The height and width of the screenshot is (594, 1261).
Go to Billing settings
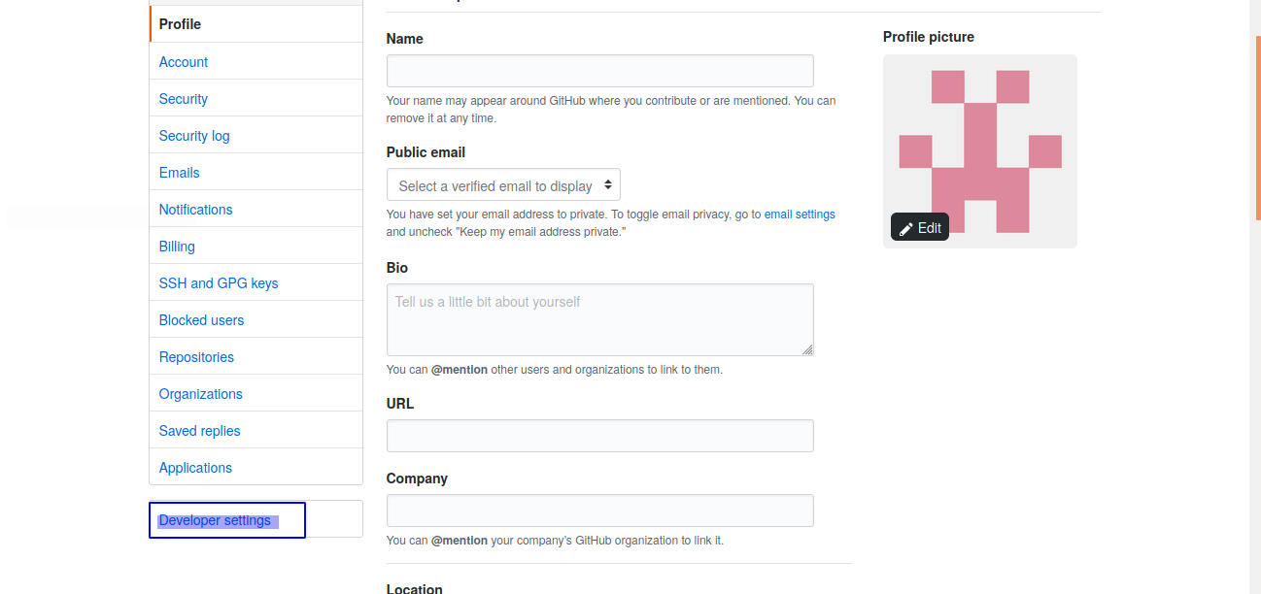point(177,247)
